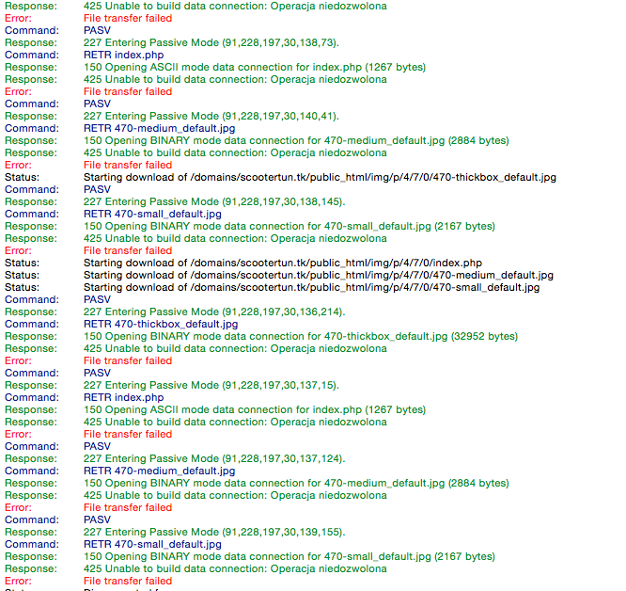Select the command RETR 470-thickbox_default.jpg

(x=161, y=324)
